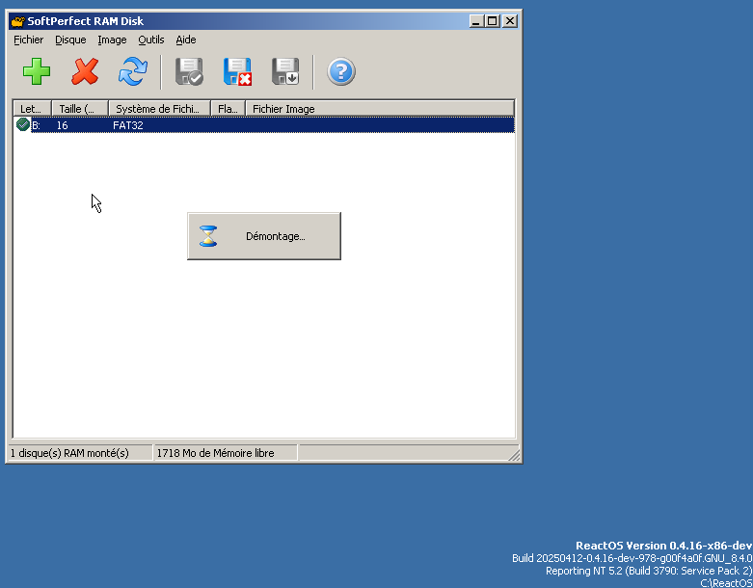Click the Démontage... status text
The height and width of the screenshot is (588, 753).
coord(275,236)
